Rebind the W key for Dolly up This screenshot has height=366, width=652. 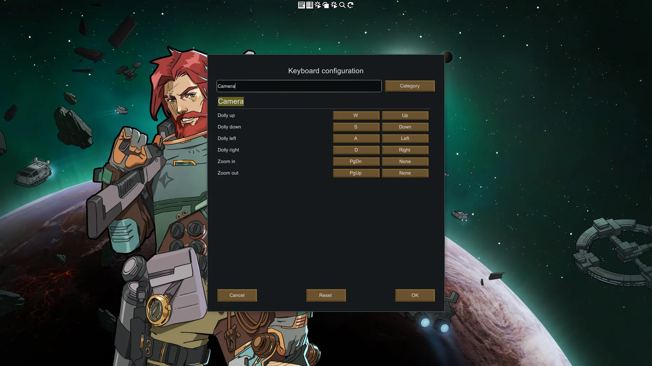click(356, 116)
